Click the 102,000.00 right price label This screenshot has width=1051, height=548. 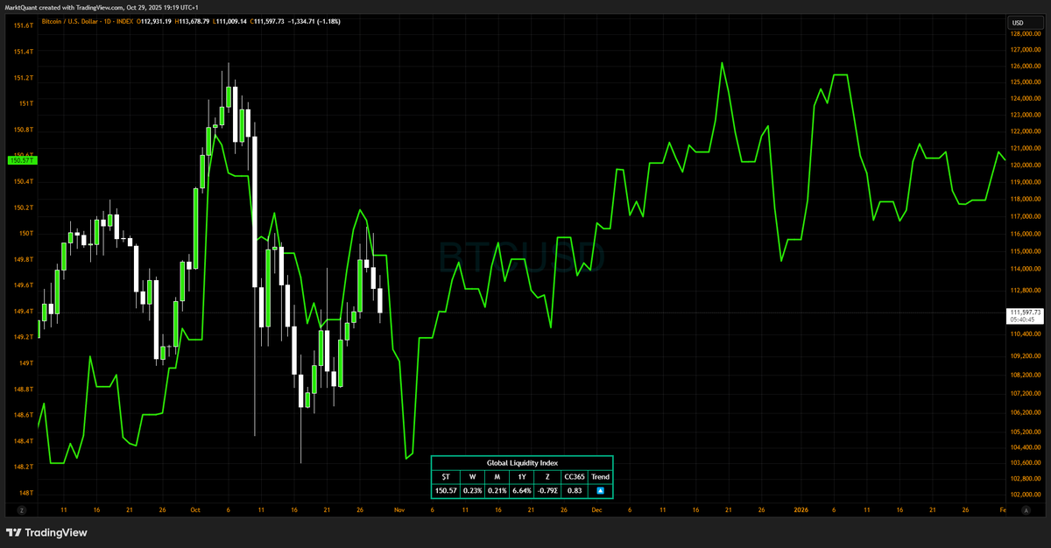[1025, 495]
